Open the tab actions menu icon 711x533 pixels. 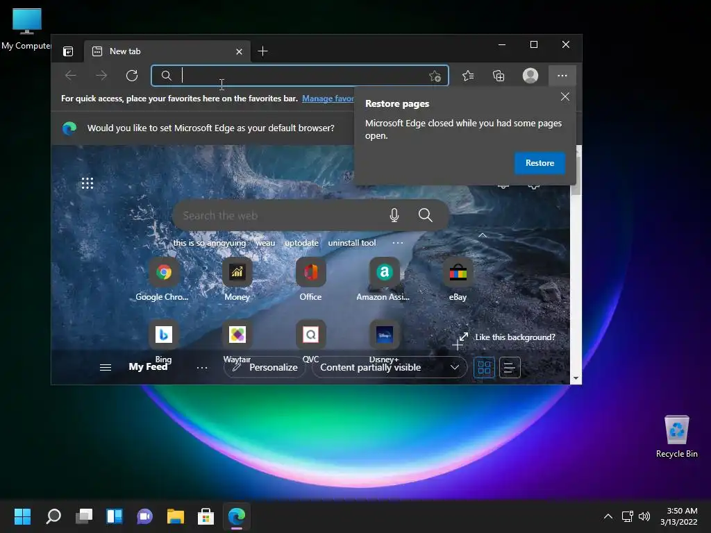point(68,51)
